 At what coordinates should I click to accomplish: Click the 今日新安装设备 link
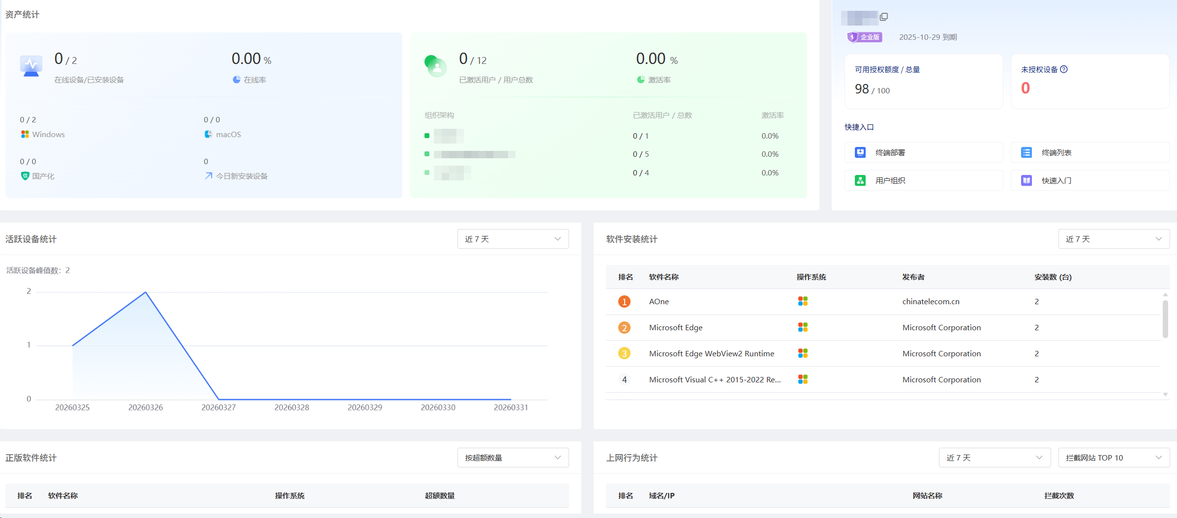point(241,176)
